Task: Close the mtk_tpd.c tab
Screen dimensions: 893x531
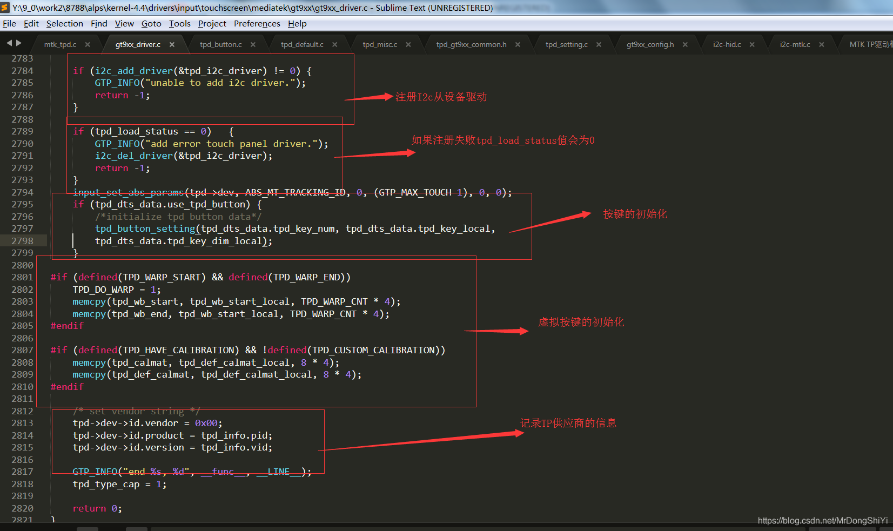Action: click(x=88, y=44)
